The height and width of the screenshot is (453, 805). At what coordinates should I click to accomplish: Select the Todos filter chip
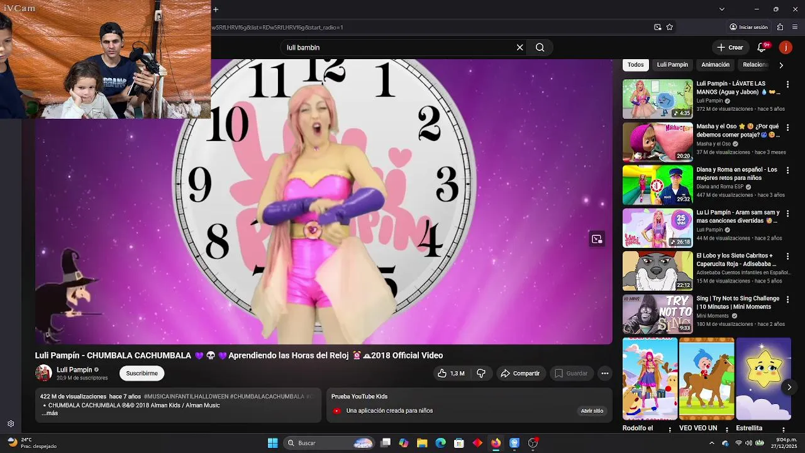(636, 65)
